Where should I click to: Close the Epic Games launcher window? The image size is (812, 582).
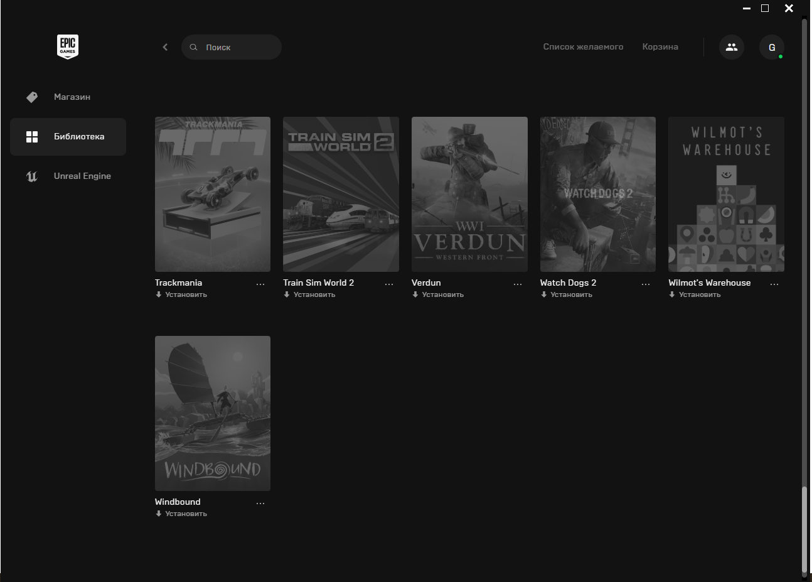[789, 8]
